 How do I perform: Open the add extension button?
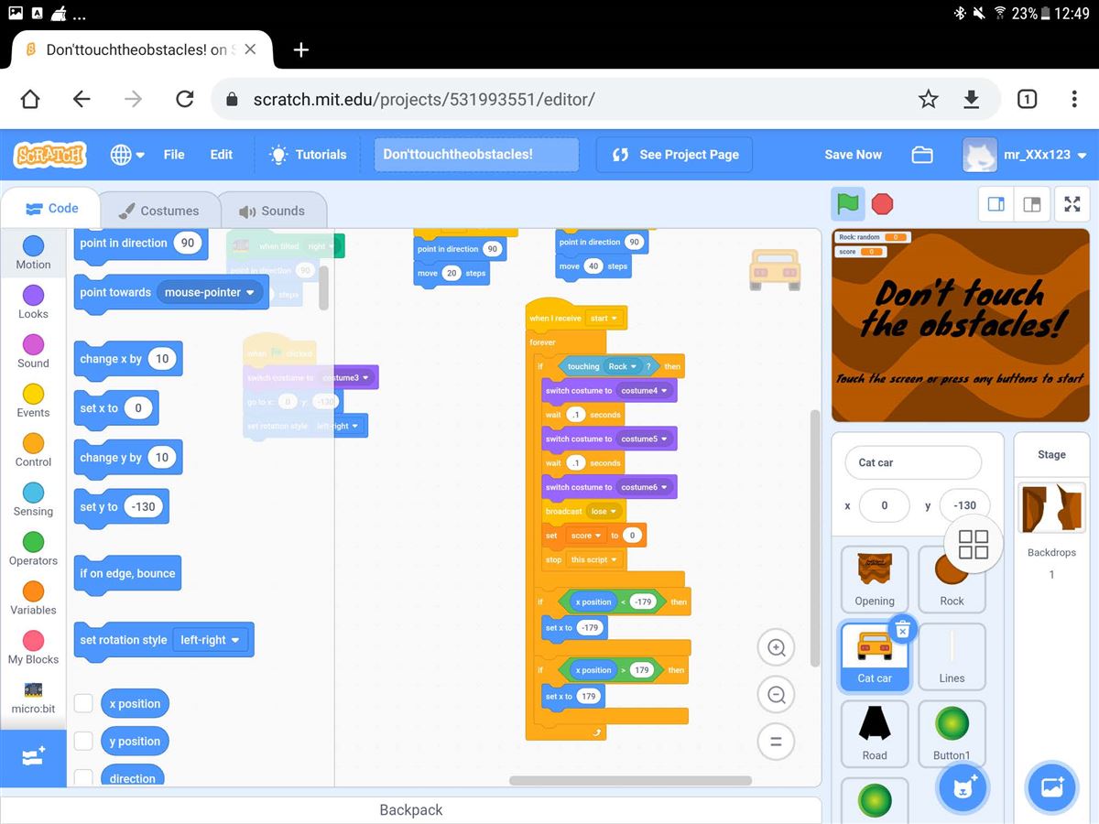pos(33,757)
